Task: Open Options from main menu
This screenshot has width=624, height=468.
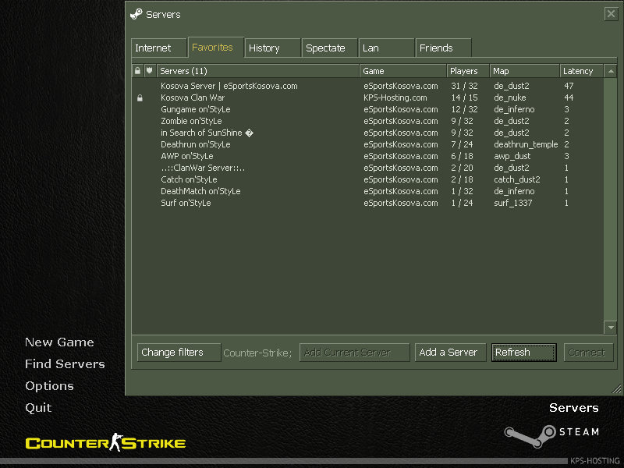Action: click(49, 386)
